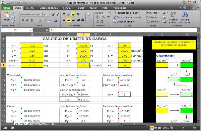Expand the Eliminar cells dropdown
Image resolution: width=201 pixels, height=131 pixels.
click(159, 17)
